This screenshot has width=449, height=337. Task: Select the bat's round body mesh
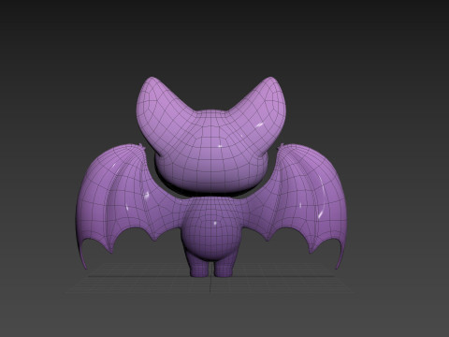pos(211,227)
